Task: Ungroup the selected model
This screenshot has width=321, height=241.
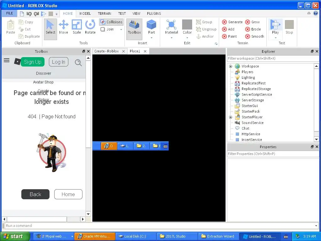Action: coord(206,29)
